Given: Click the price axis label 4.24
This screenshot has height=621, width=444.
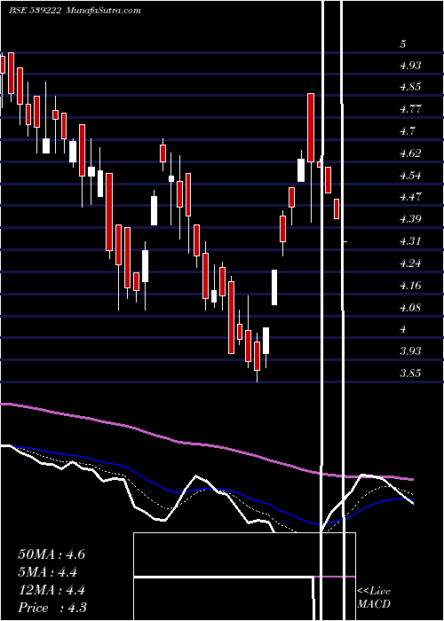Looking at the screenshot, I should [410, 263].
